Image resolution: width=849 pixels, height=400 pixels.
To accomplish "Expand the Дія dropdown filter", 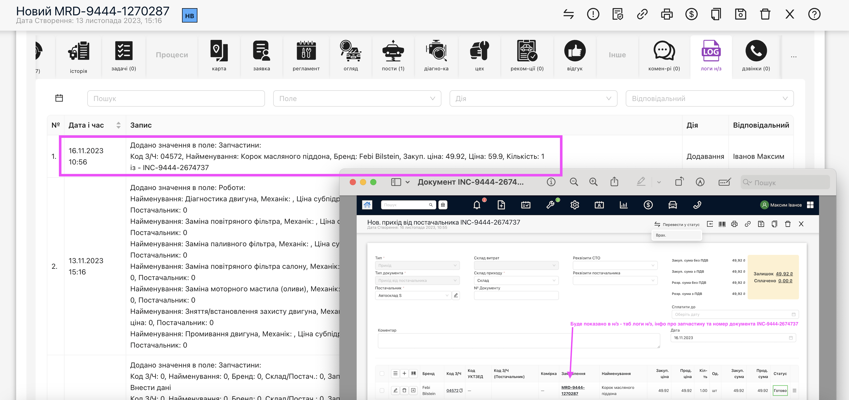I will [533, 98].
